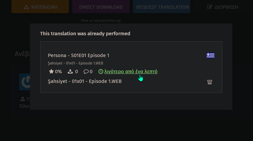Open the Persona - S01E01 Episode 1 title
The width and height of the screenshot is (253, 141).
pos(79,55)
